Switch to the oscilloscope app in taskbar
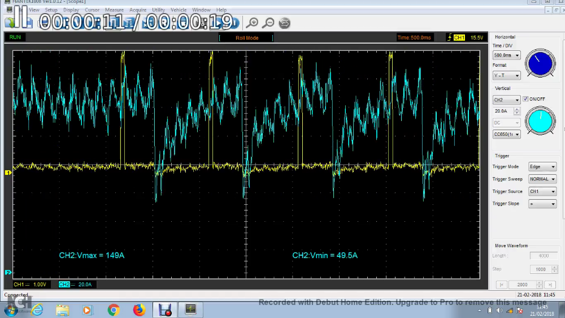The width and height of the screenshot is (565, 318). pos(190,310)
